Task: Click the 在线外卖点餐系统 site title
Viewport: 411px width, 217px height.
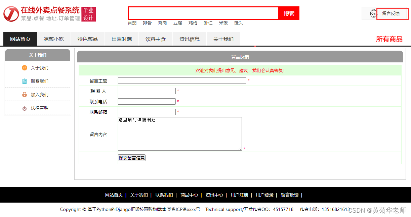Action: pos(50,10)
